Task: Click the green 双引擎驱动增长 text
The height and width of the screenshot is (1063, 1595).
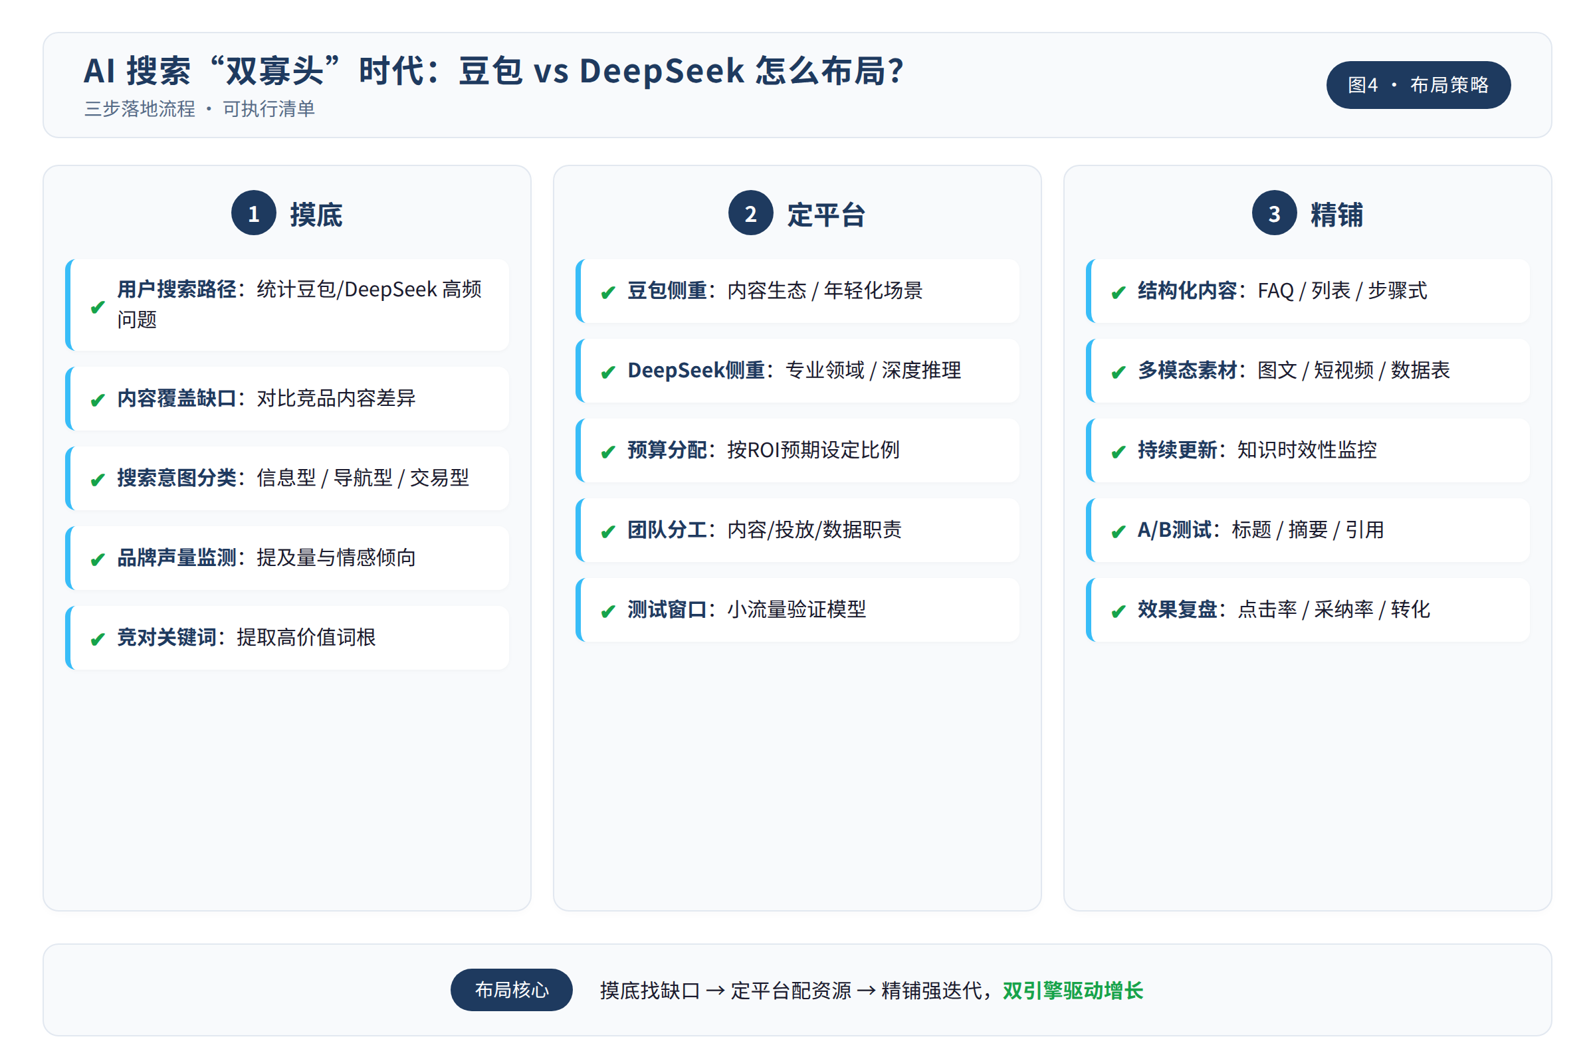Action: (x=1073, y=991)
